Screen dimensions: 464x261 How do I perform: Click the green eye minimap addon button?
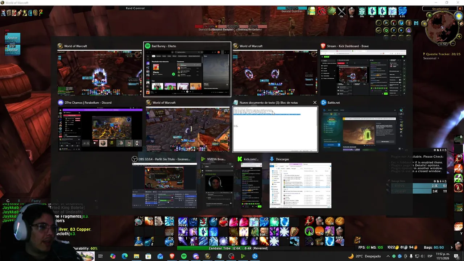[x=386, y=30]
